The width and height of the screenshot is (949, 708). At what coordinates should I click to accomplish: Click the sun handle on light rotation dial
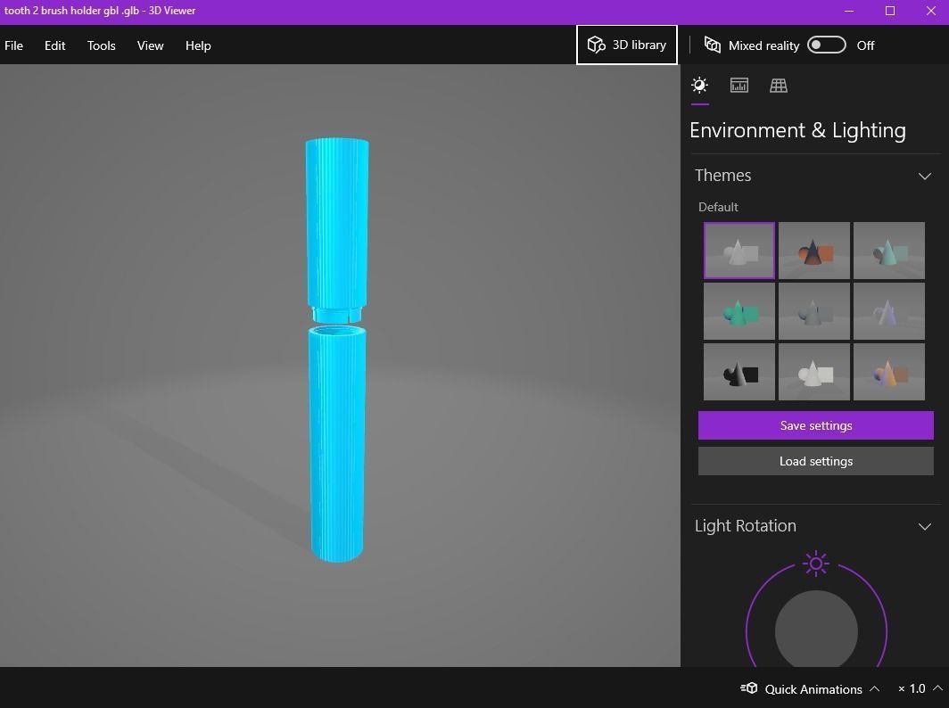[816, 564]
